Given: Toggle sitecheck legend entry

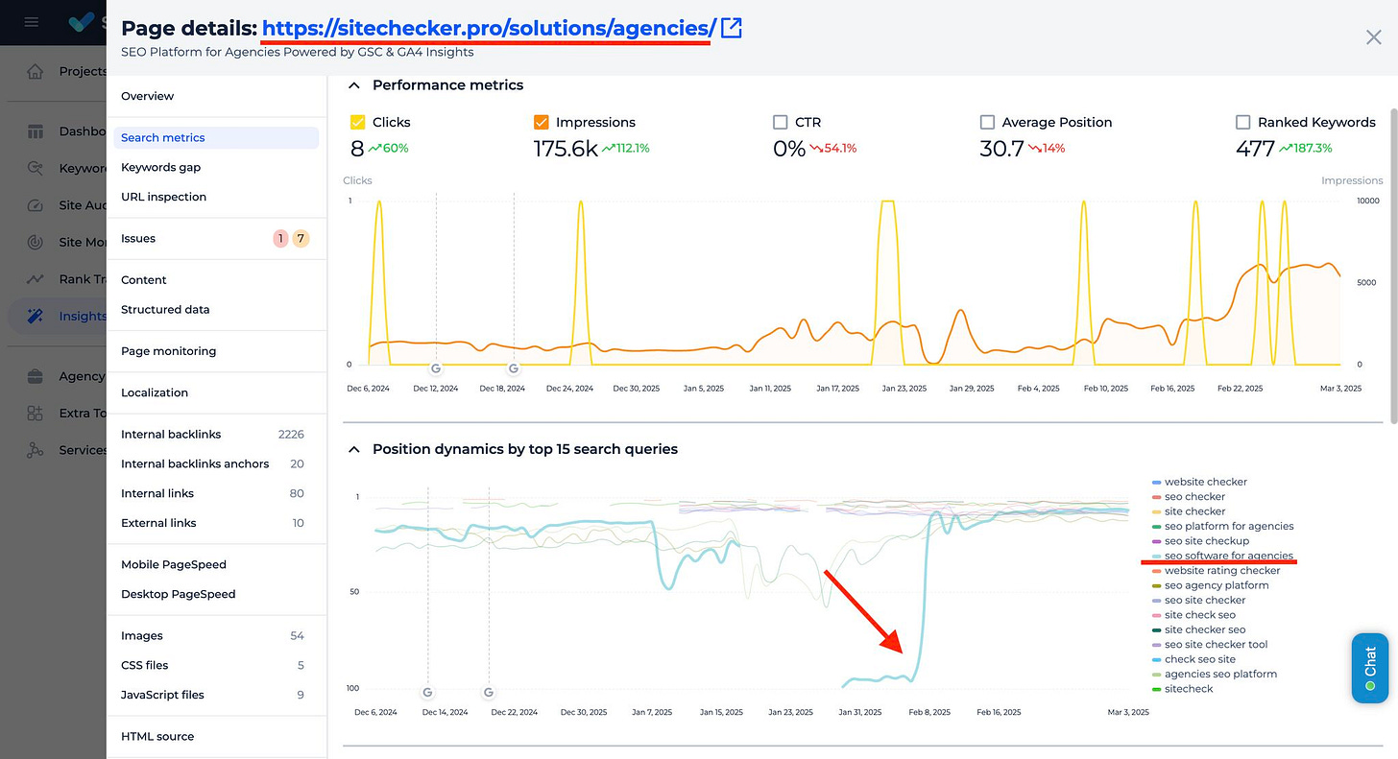Looking at the screenshot, I should [1182, 689].
